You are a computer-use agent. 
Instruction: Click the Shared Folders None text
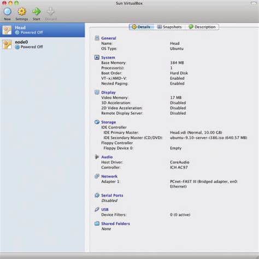coord(106,229)
